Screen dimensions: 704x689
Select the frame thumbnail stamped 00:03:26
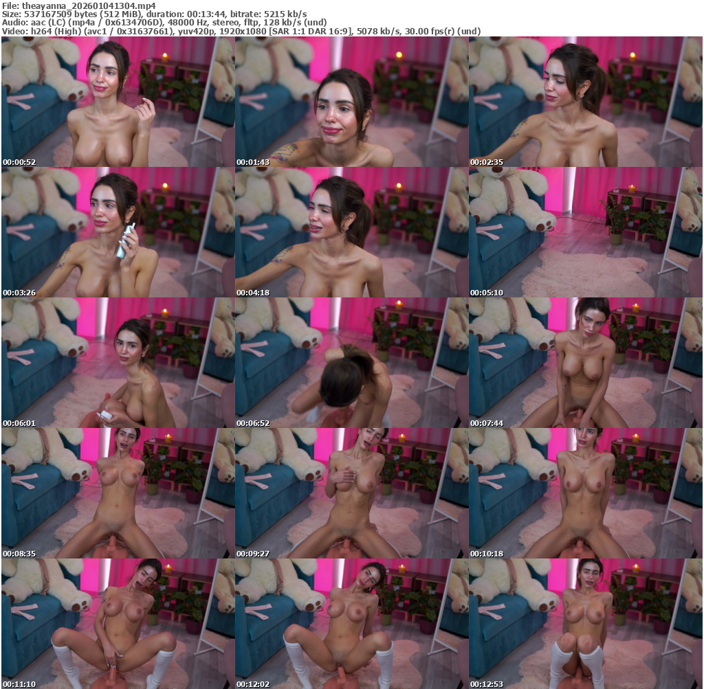[x=118, y=232]
